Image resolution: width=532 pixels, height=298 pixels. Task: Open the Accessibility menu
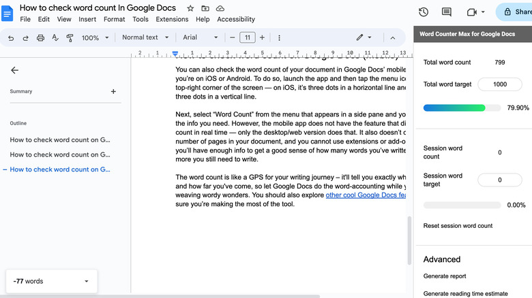point(236,19)
